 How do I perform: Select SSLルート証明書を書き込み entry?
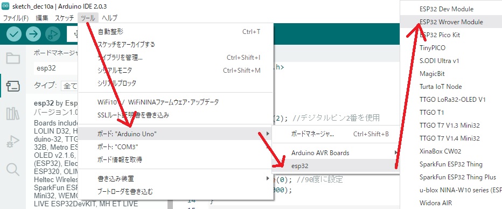pos(176,115)
